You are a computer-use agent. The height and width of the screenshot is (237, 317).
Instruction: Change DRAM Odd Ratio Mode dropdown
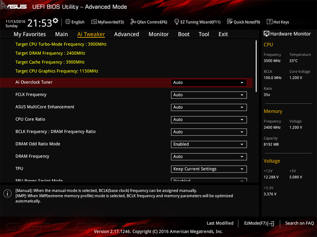209,144
